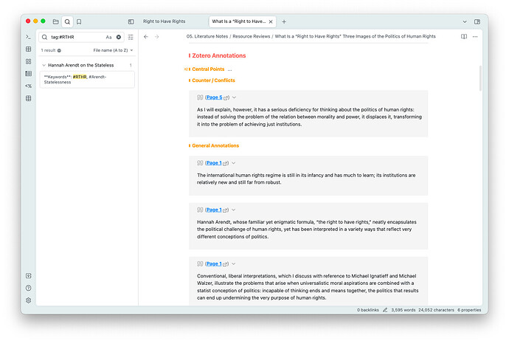Toggle left sidebar with the layout icon
Viewport: 509px width, 341px height.
(x=131, y=21)
